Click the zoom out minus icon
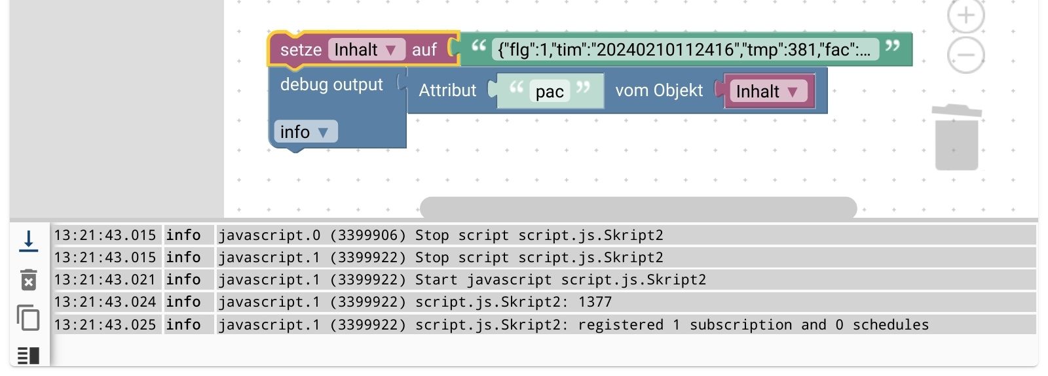The width and height of the screenshot is (1048, 376). (965, 54)
